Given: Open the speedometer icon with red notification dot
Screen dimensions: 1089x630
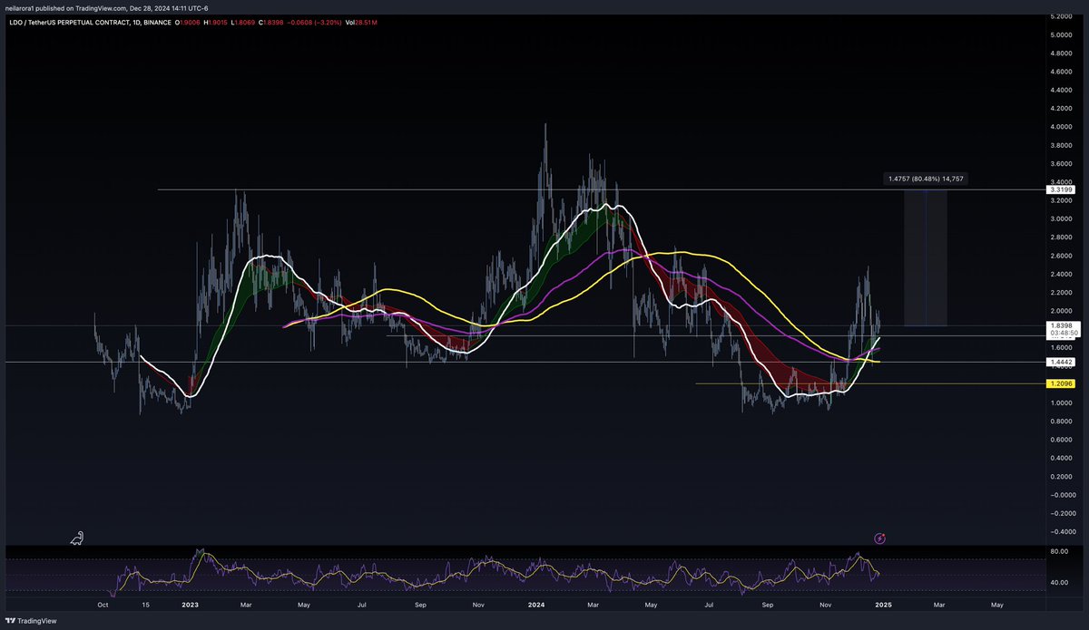Looking at the screenshot, I should pyautogui.click(x=879, y=538).
